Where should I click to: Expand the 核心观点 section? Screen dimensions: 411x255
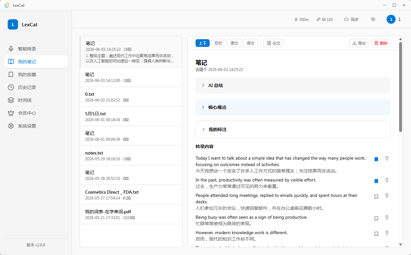click(x=293, y=107)
